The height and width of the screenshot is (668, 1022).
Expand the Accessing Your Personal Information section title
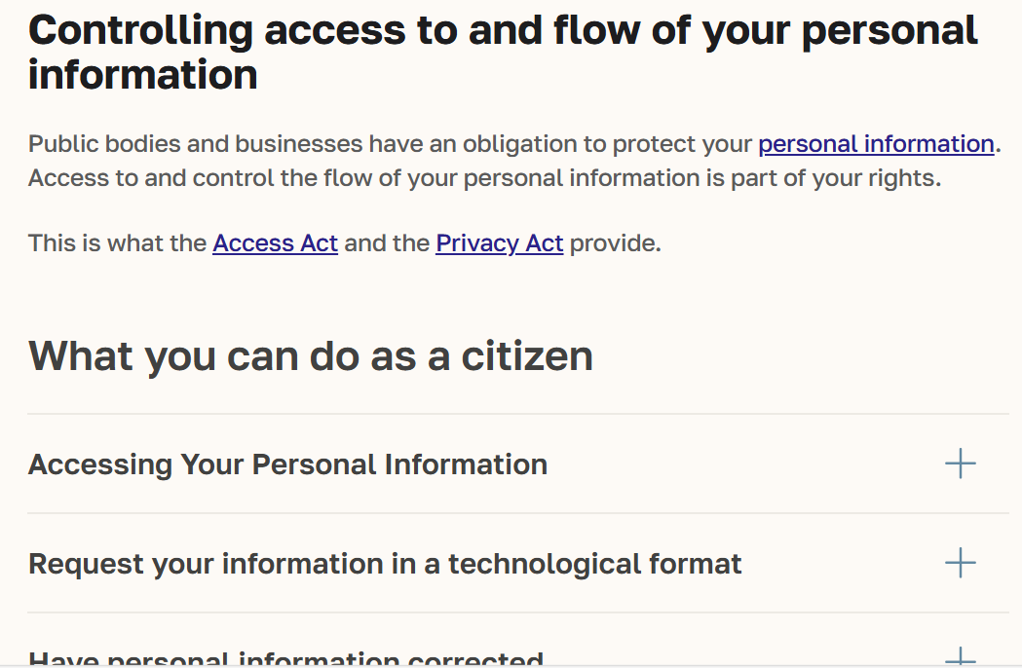[x=287, y=464]
